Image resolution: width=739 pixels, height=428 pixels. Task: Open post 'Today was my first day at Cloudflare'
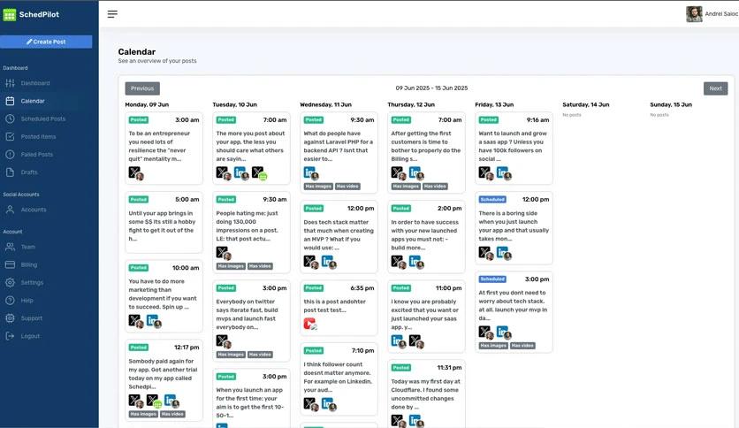[426, 394]
